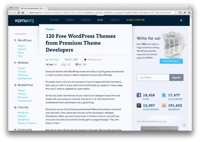Open the Plugins navigation item
The width and height of the screenshot is (200, 142).
pos(54,20)
